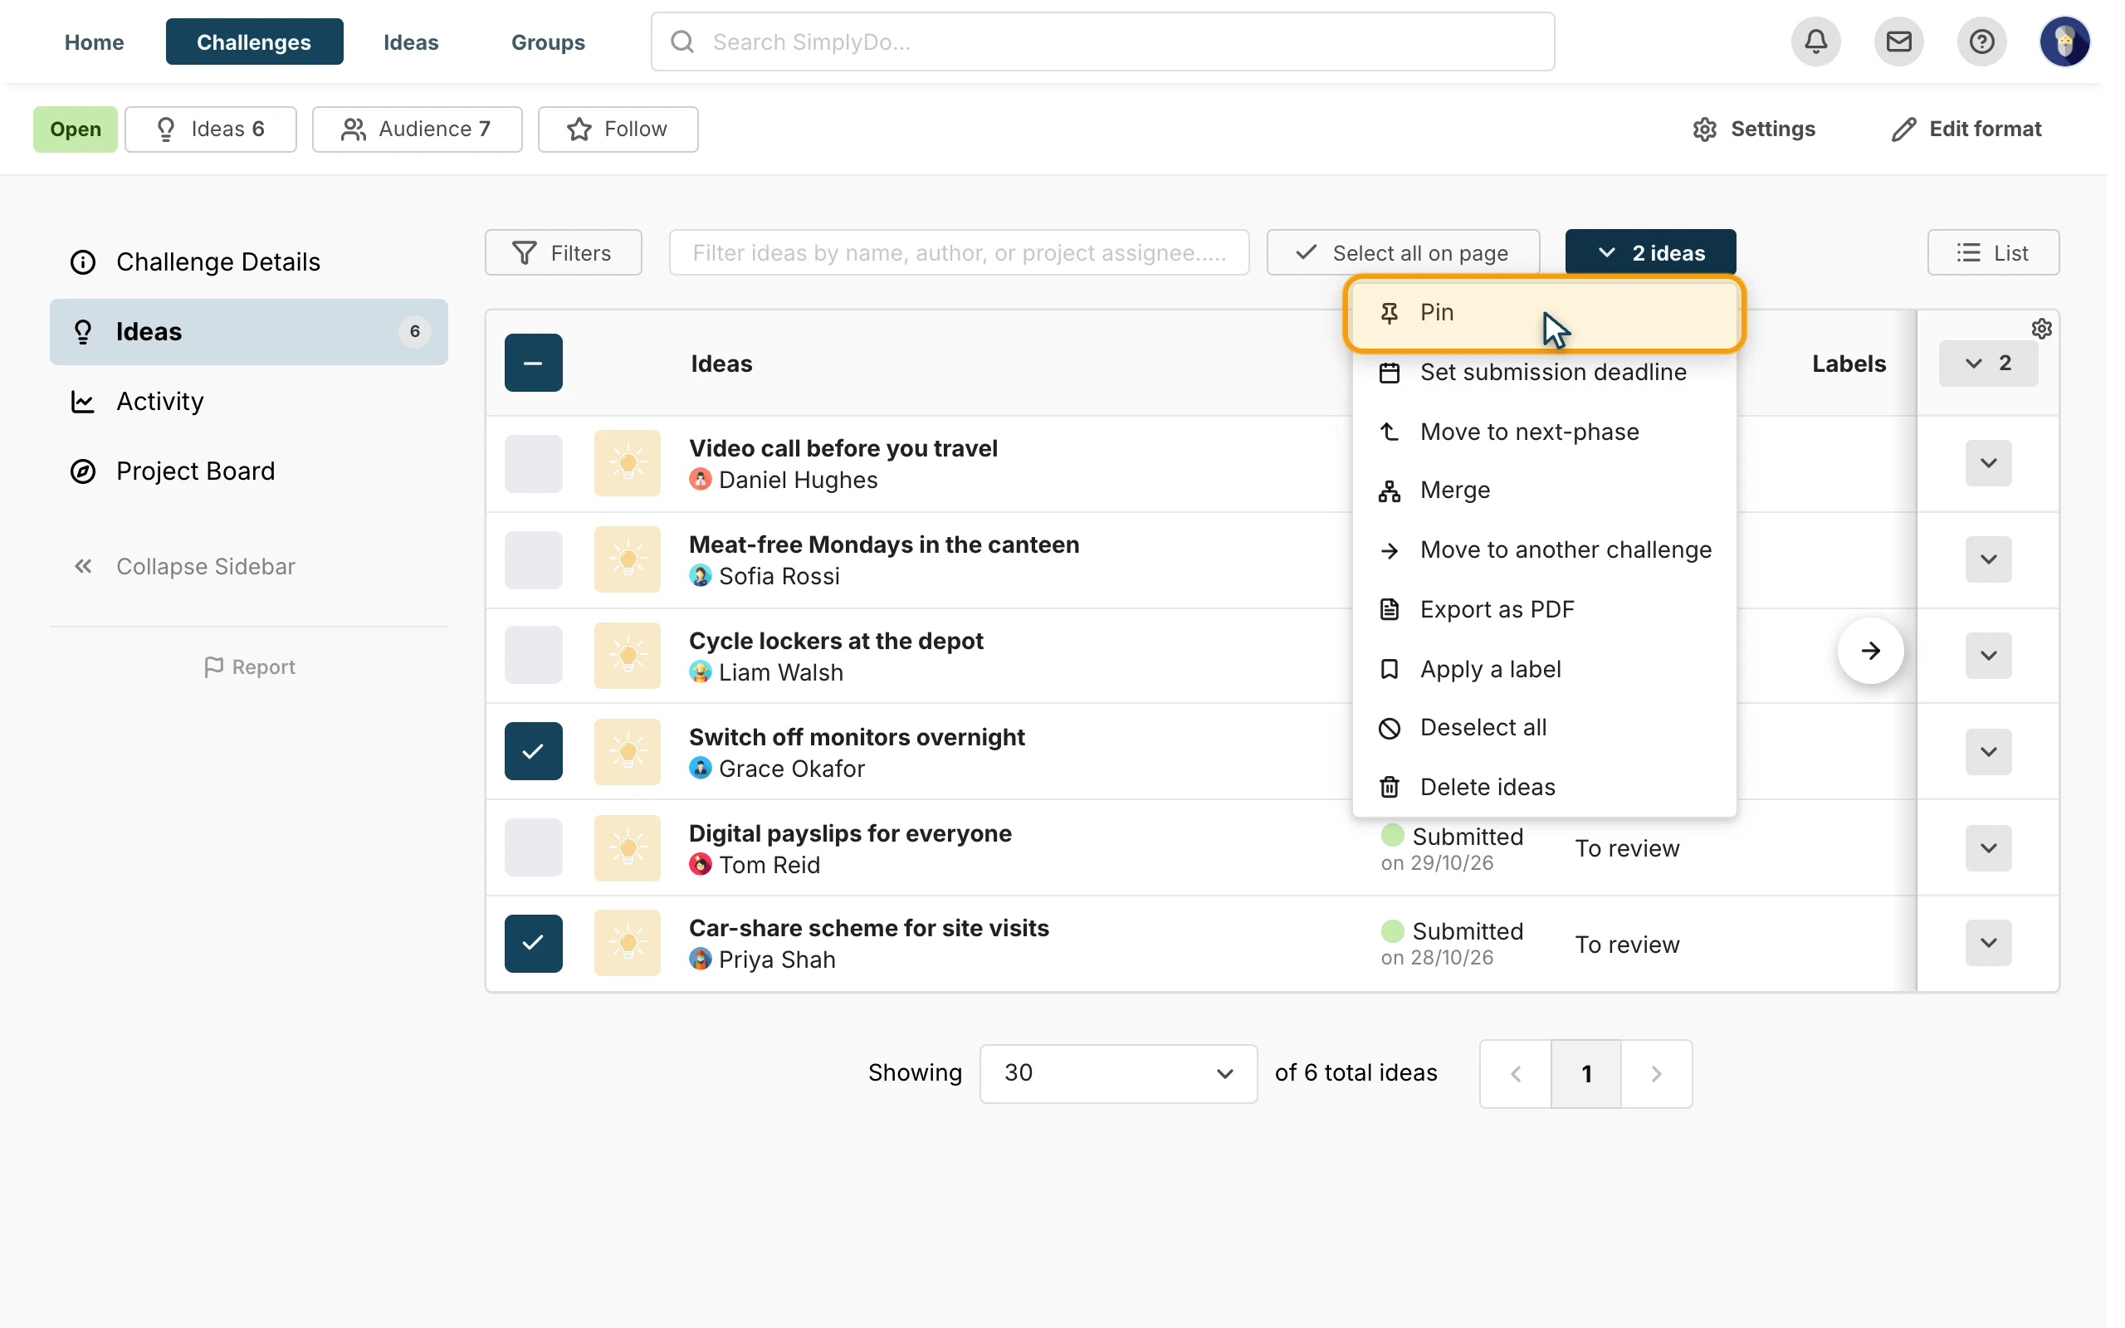Open the page size dropdown showing 30
2125x1328 pixels.
click(x=1118, y=1073)
